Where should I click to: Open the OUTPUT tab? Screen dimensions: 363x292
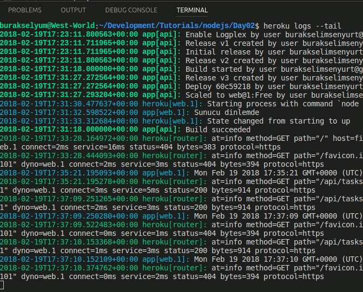pyautogui.click(x=73, y=10)
